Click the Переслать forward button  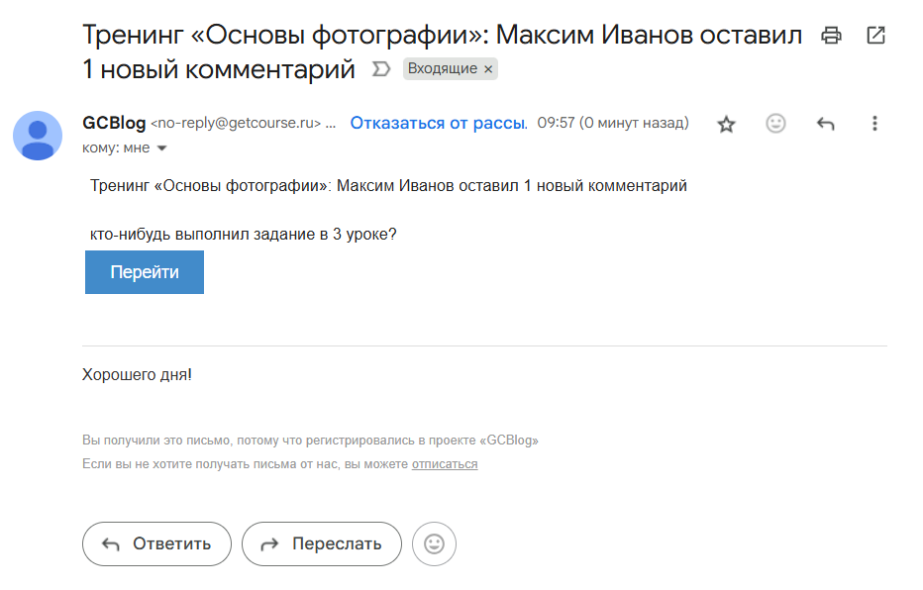pyautogui.click(x=322, y=544)
